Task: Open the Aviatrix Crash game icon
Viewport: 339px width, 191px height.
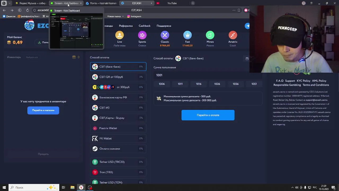Action: (233, 35)
